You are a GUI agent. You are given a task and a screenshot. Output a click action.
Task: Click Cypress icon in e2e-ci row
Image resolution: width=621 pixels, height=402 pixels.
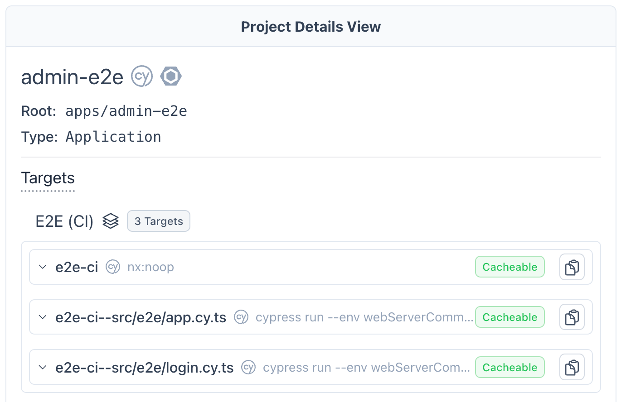(x=113, y=267)
